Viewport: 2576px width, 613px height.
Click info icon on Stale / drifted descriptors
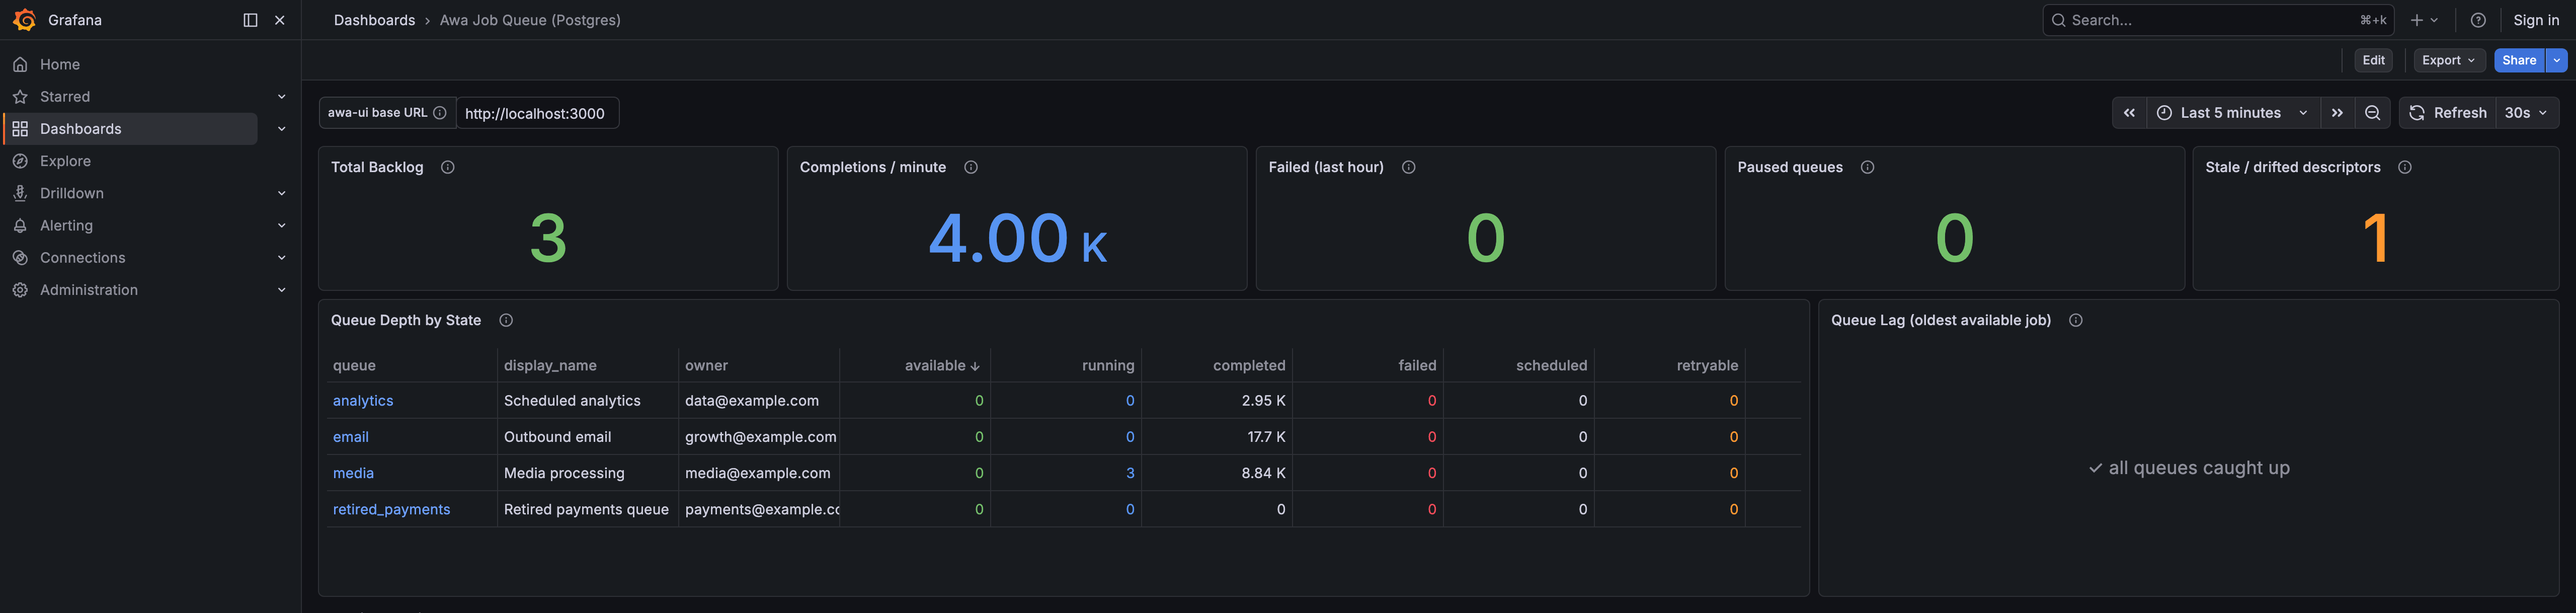tap(2405, 167)
